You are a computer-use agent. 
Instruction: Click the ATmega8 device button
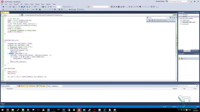72,10
